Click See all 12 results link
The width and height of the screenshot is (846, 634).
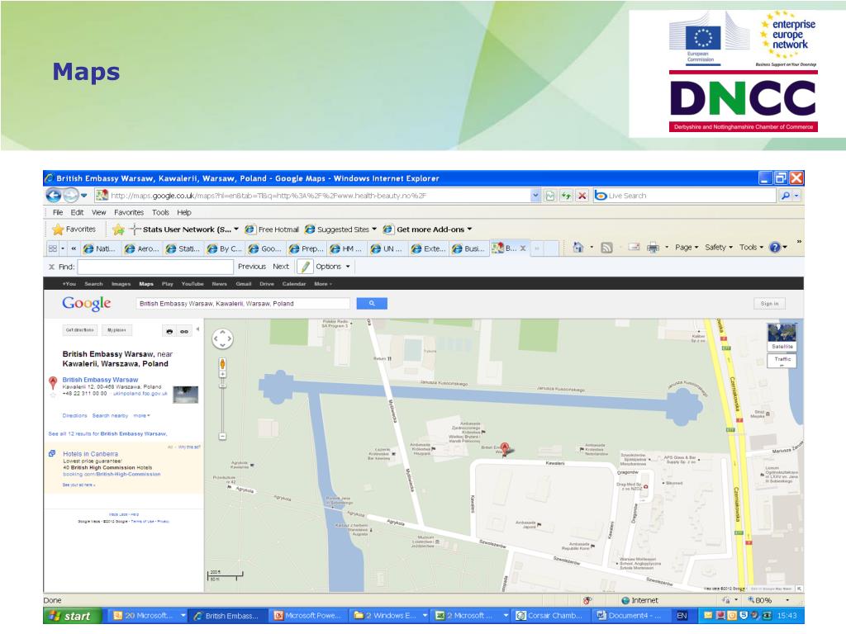pyautogui.click(x=108, y=433)
